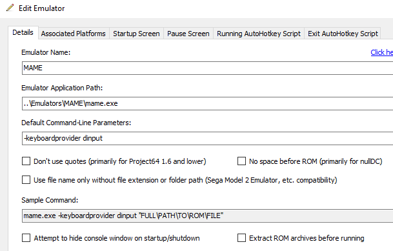
Task: Open the Startup Screen tab
Action: click(x=136, y=34)
